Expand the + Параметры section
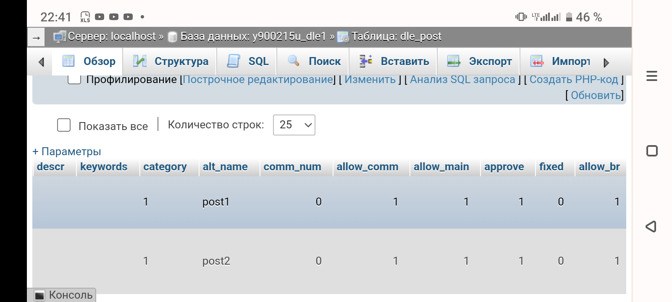672x302 pixels. coord(67,151)
